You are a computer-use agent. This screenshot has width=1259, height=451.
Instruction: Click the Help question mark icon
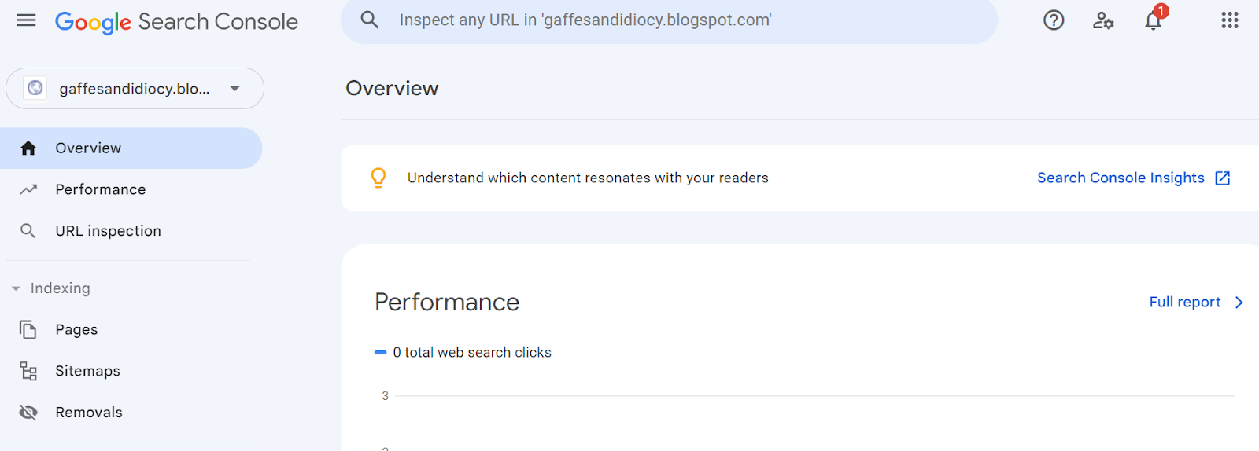(1054, 20)
